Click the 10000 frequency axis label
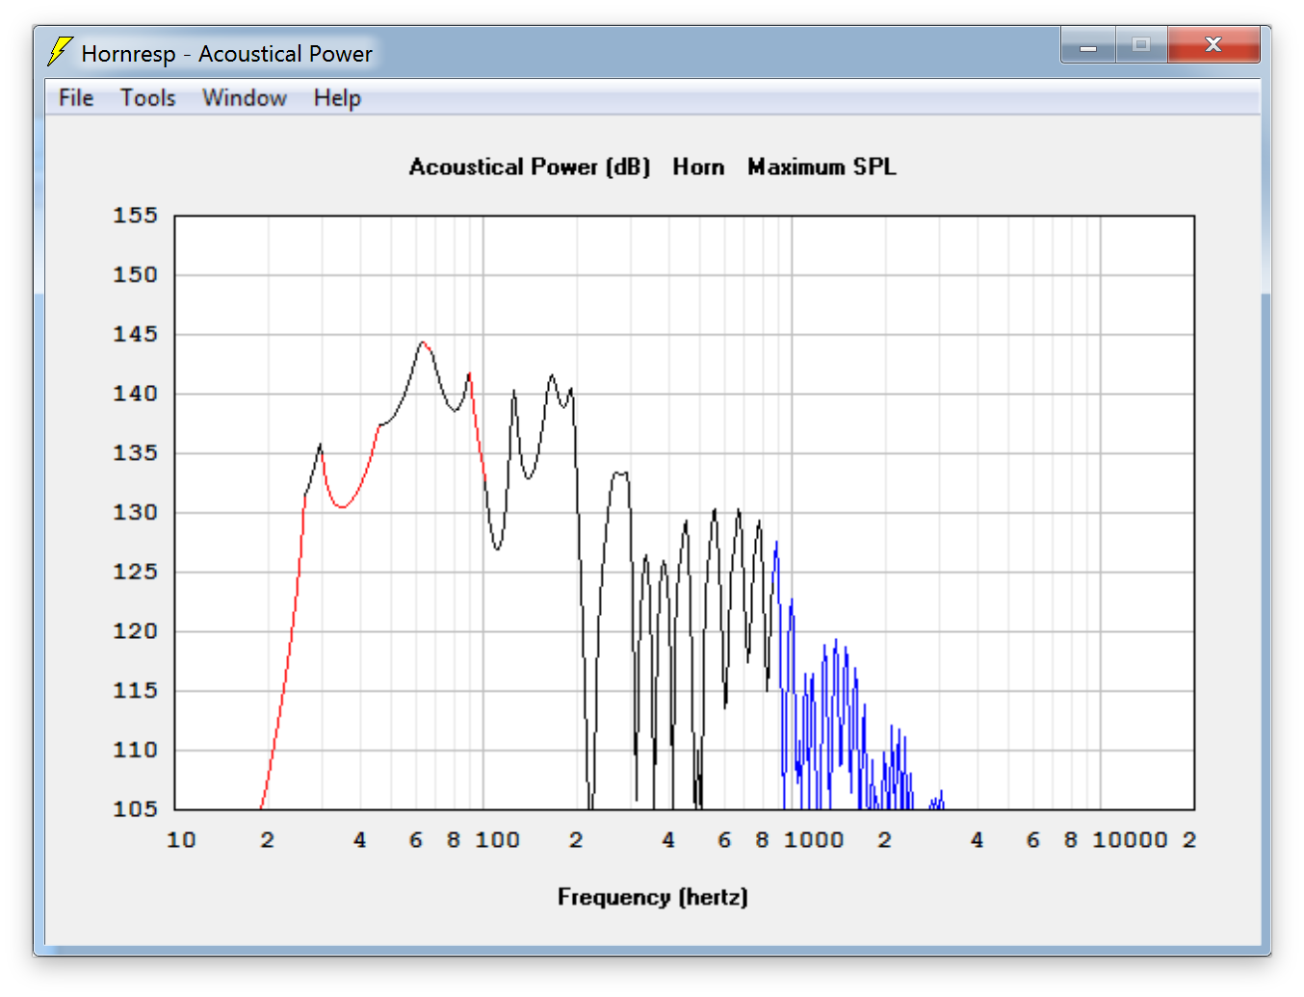 click(x=1130, y=840)
